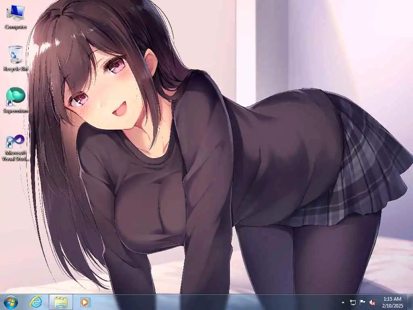This screenshot has width=413, height=310.
Task: Open the Windows Start menu
Action: (x=11, y=302)
